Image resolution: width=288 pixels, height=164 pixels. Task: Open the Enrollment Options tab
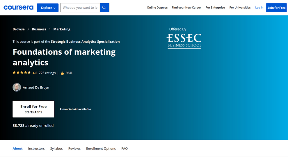pos(101,148)
